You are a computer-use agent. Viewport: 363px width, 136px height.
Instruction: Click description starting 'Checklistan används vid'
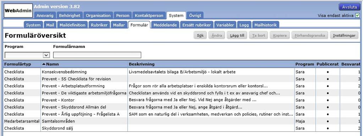[204, 93]
